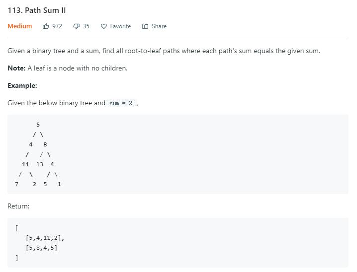Click the Medium difficulty label
The image size is (357, 272).
(20, 26)
